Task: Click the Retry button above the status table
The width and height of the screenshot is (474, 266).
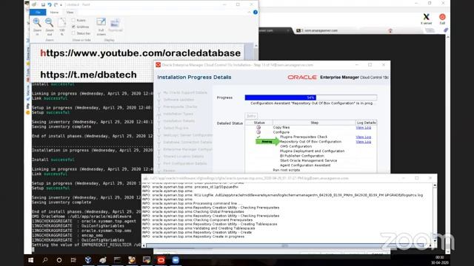Action: tap(251, 116)
